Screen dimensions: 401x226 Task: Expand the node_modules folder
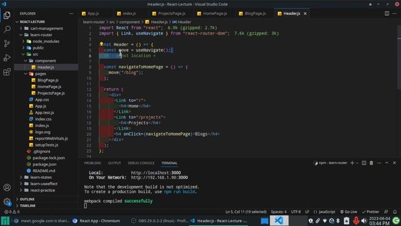click(46, 41)
